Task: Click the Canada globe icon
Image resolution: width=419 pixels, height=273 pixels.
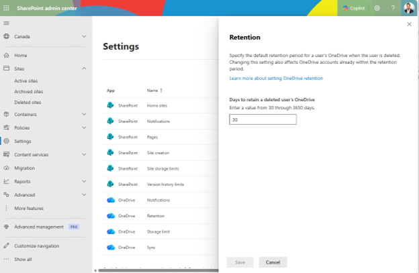Action: point(7,36)
